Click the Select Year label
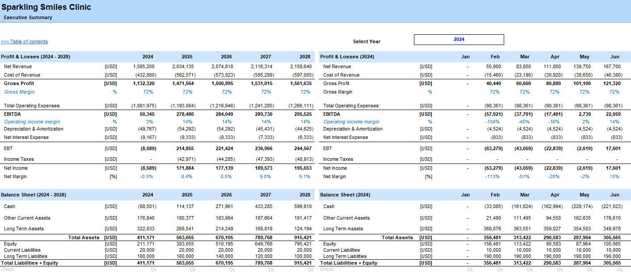 (x=367, y=41)
